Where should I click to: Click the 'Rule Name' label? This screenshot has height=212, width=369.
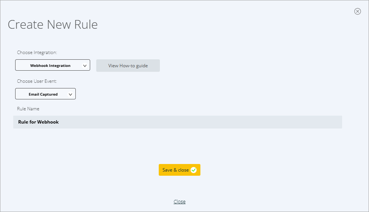tap(28, 109)
